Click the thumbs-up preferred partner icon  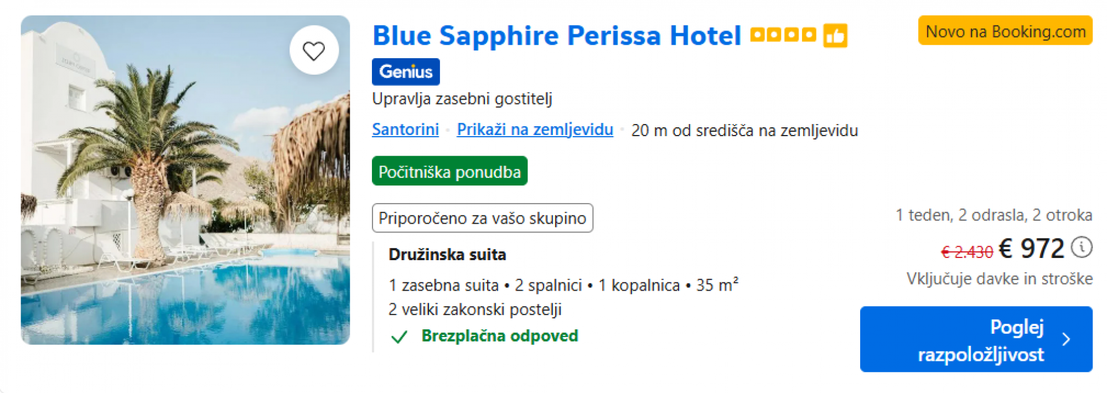pos(835,35)
